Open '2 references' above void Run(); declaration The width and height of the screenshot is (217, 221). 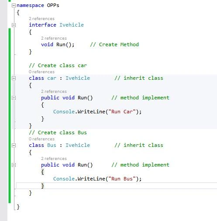pos(54,38)
